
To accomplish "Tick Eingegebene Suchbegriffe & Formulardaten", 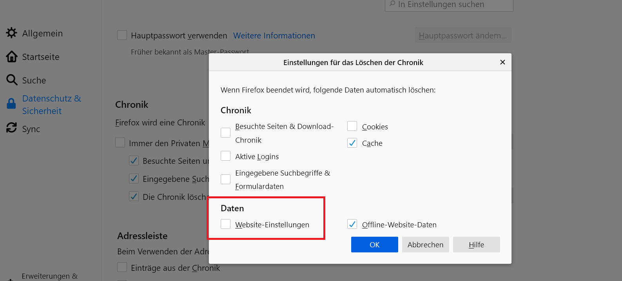I will (x=225, y=179).
